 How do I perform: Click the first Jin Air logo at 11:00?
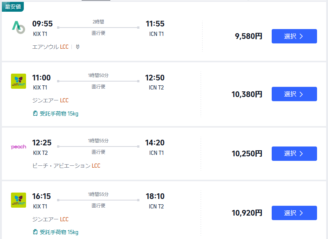click(19, 81)
